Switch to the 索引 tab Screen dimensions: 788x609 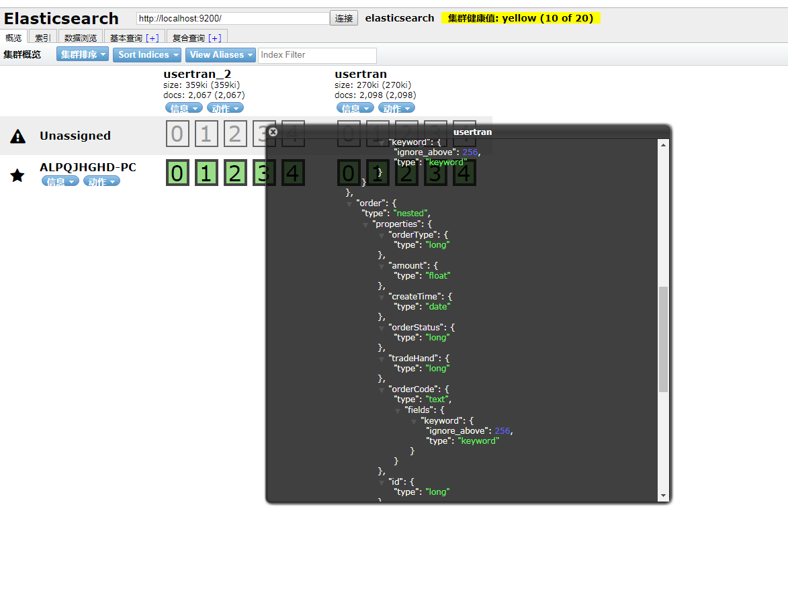[x=43, y=38]
